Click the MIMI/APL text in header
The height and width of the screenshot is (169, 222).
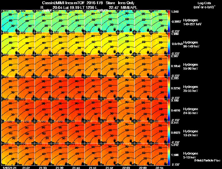129,7
